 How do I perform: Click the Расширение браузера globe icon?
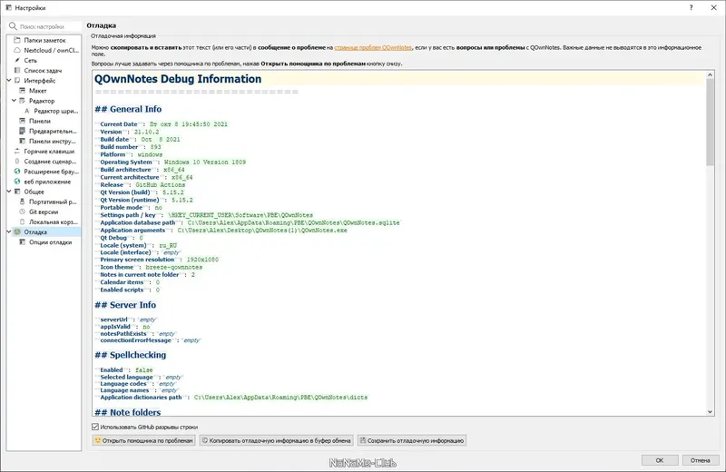tap(17, 172)
